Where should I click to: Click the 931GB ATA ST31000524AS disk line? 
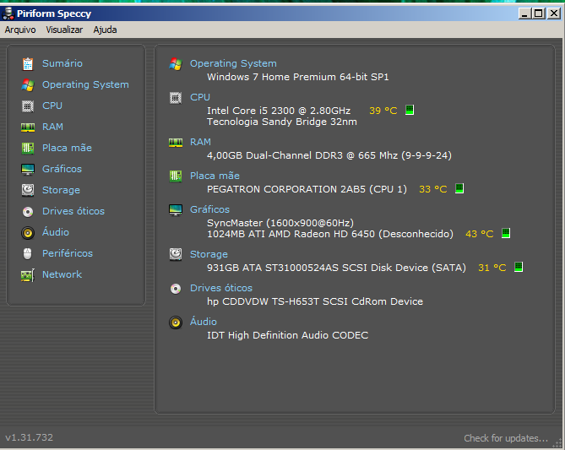click(336, 268)
